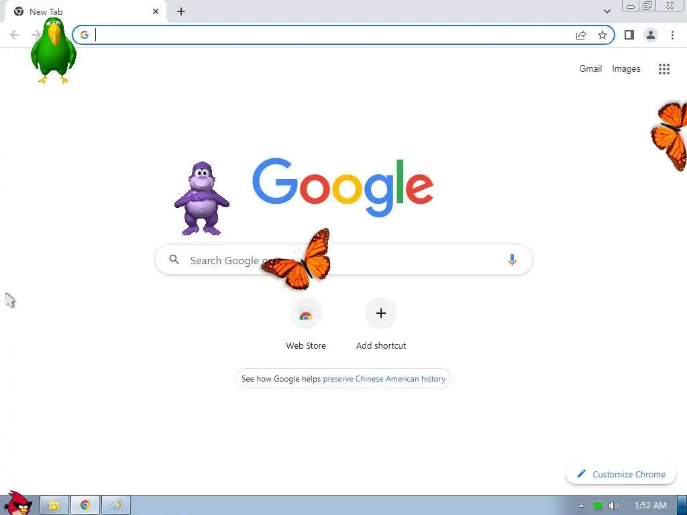Open Google Images link
This screenshot has height=515, width=687.
[626, 69]
